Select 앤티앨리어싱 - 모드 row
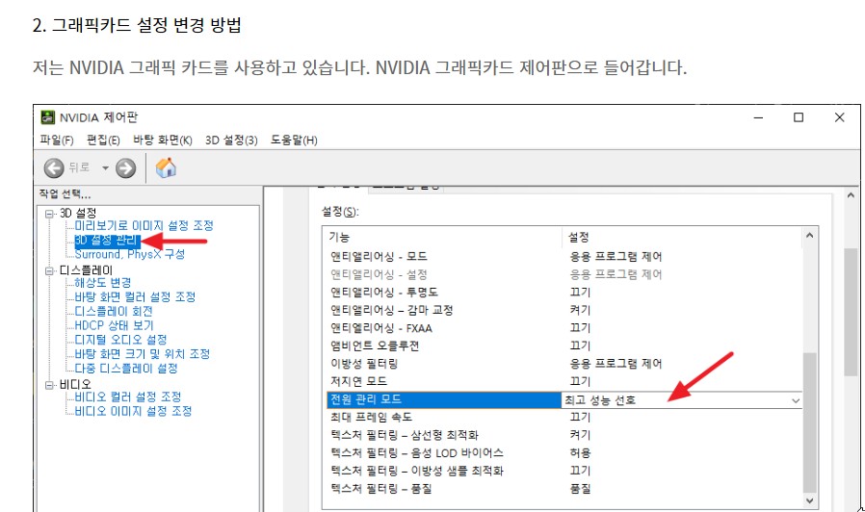The height and width of the screenshot is (512, 865). pos(564,256)
